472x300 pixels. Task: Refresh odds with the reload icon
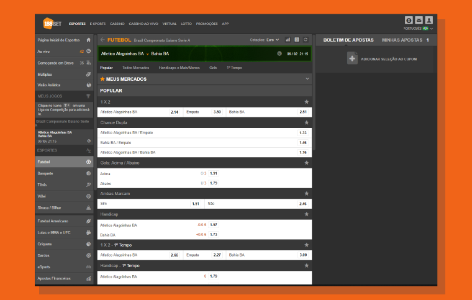click(x=306, y=40)
